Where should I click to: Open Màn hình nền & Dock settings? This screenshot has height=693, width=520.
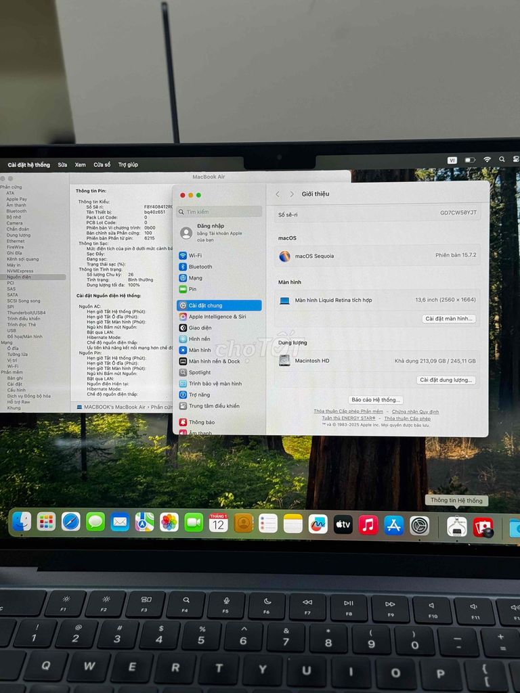point(219,361)
